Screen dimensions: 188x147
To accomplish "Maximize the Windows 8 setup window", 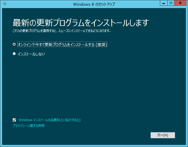I will click(x=171, y=3).
